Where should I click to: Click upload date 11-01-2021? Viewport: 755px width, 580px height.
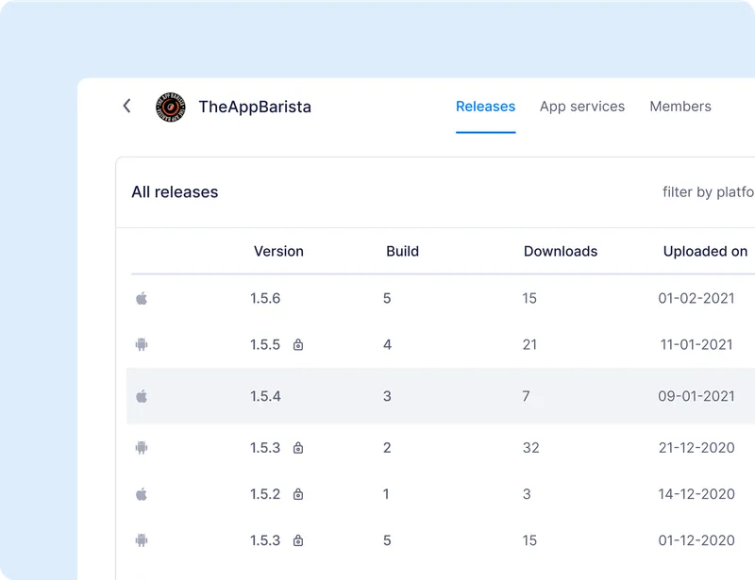coord(696,344)
